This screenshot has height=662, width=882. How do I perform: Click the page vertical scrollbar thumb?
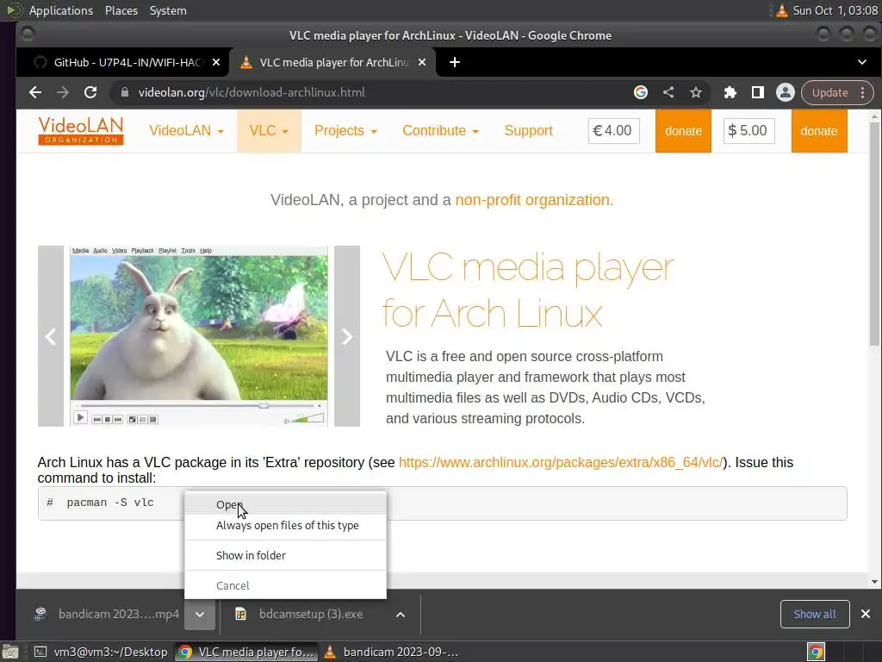874,234
